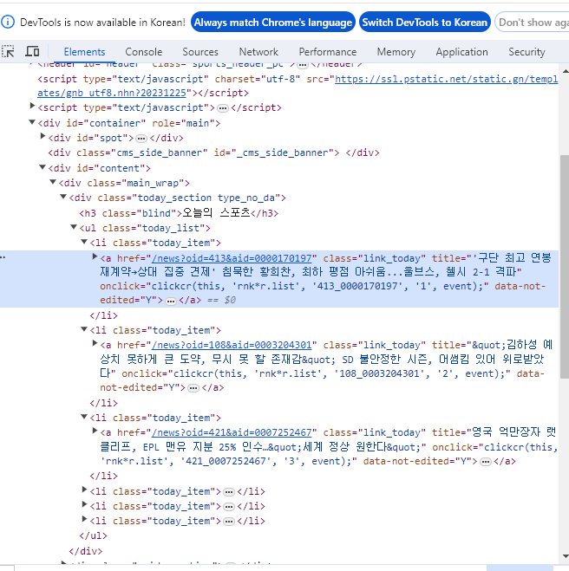Viewport: 569px width, 571px height.
Task: Click 'DevTools is now available in Korean!' text
Action: tap(102, 23)
